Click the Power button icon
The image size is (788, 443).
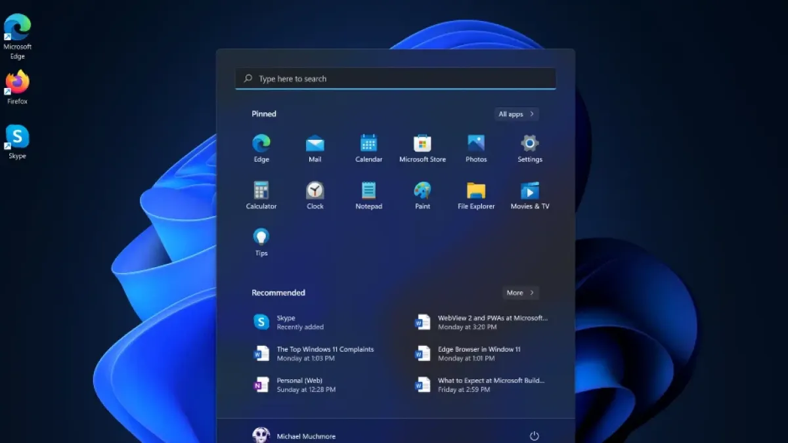click(534, 436)
